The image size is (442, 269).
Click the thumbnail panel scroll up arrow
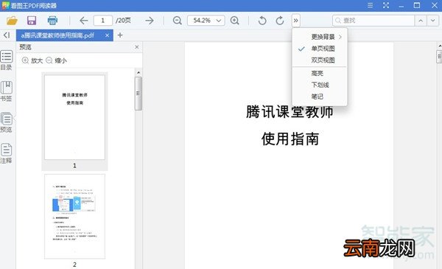[x=138, y=72]
